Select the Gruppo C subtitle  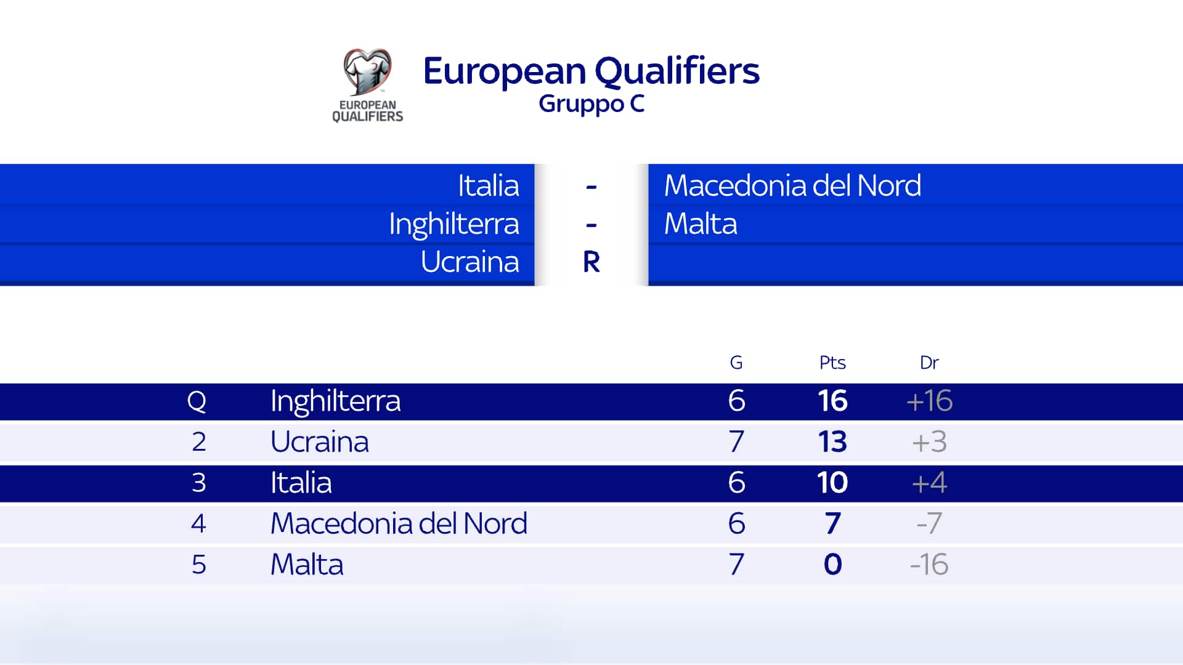591,103
